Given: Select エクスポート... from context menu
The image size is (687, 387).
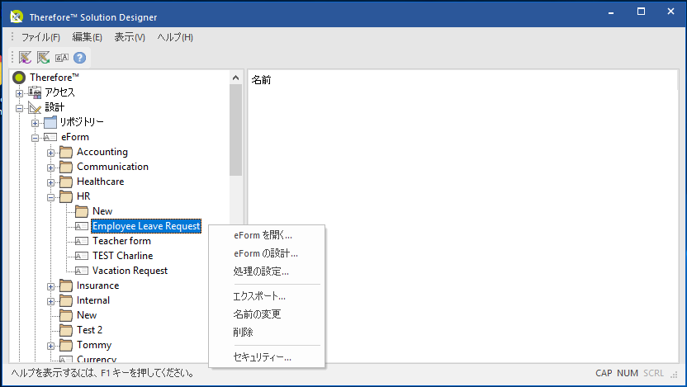Looking at the screenshot, I should click(x=267, y=296).
